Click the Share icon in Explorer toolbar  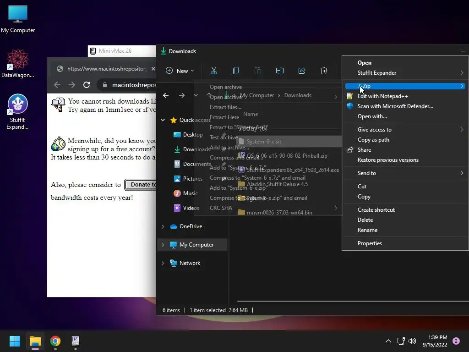[x=302, y=71]
